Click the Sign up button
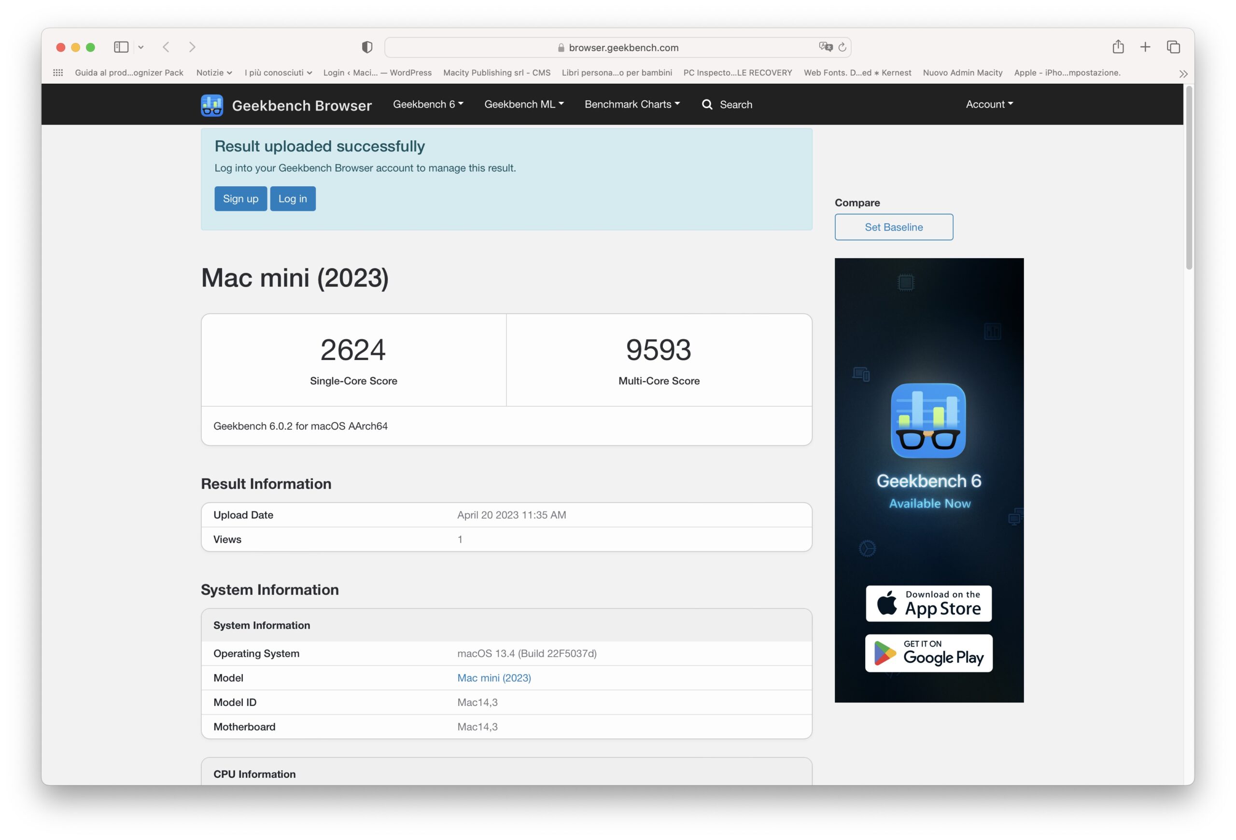Viewport: 1236px width, 840px height. click(x=240, y=199)
